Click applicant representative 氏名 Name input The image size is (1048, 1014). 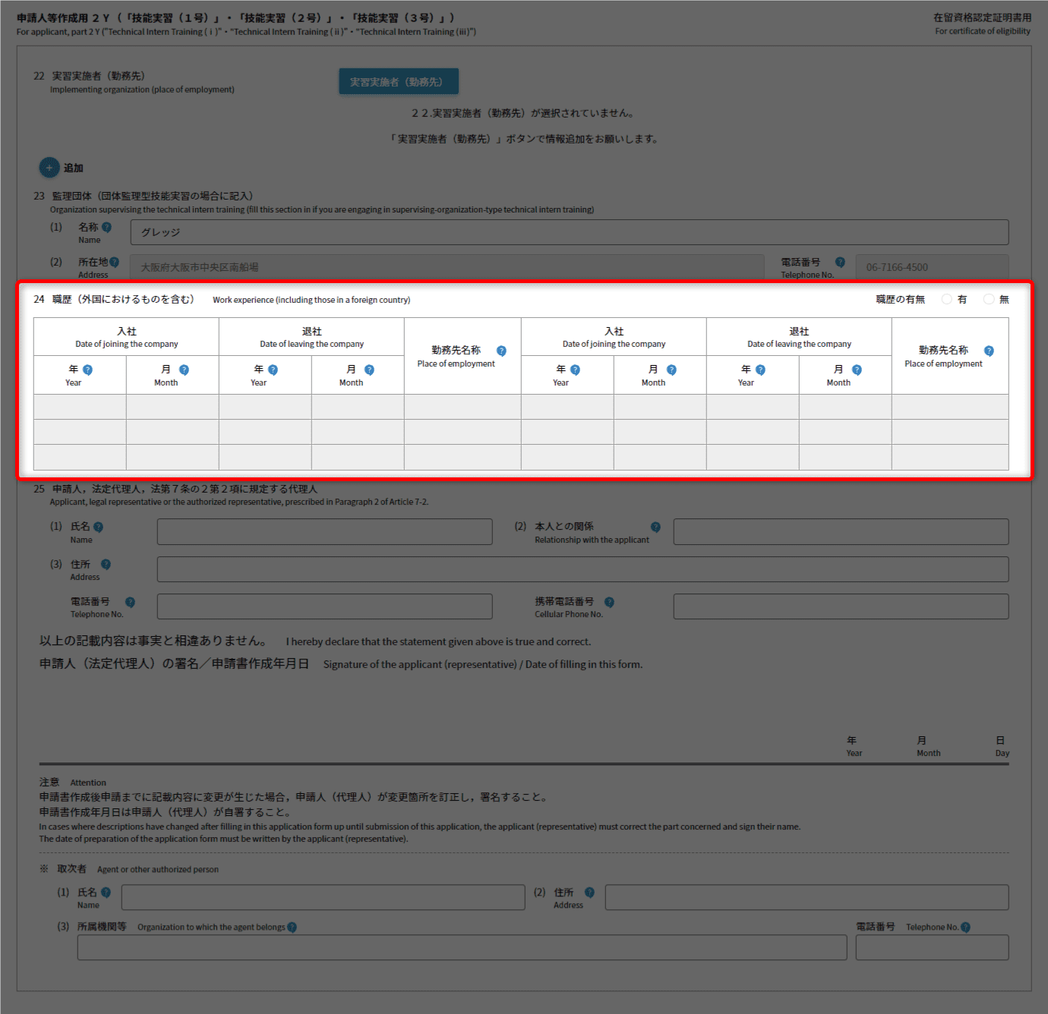pyautogui.click(x=324, y=531)
